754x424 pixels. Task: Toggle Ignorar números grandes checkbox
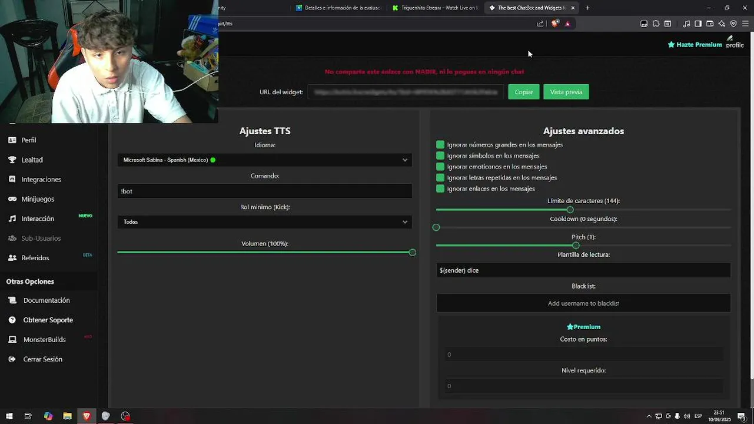pos(440,145)
